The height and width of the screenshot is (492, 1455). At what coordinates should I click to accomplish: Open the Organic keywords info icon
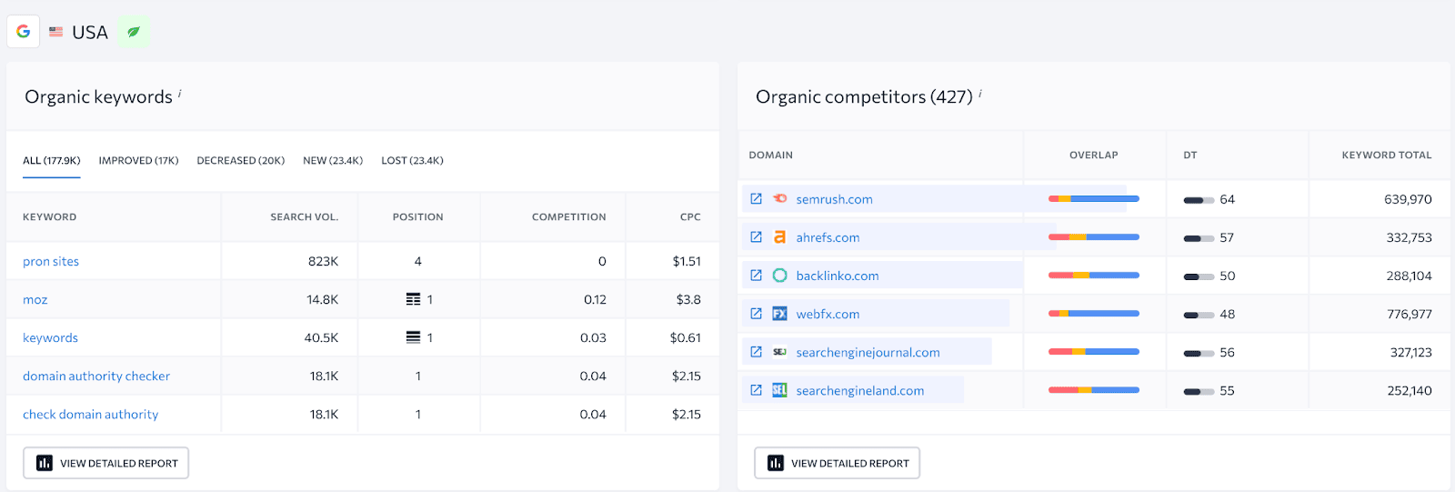(180, 93)
